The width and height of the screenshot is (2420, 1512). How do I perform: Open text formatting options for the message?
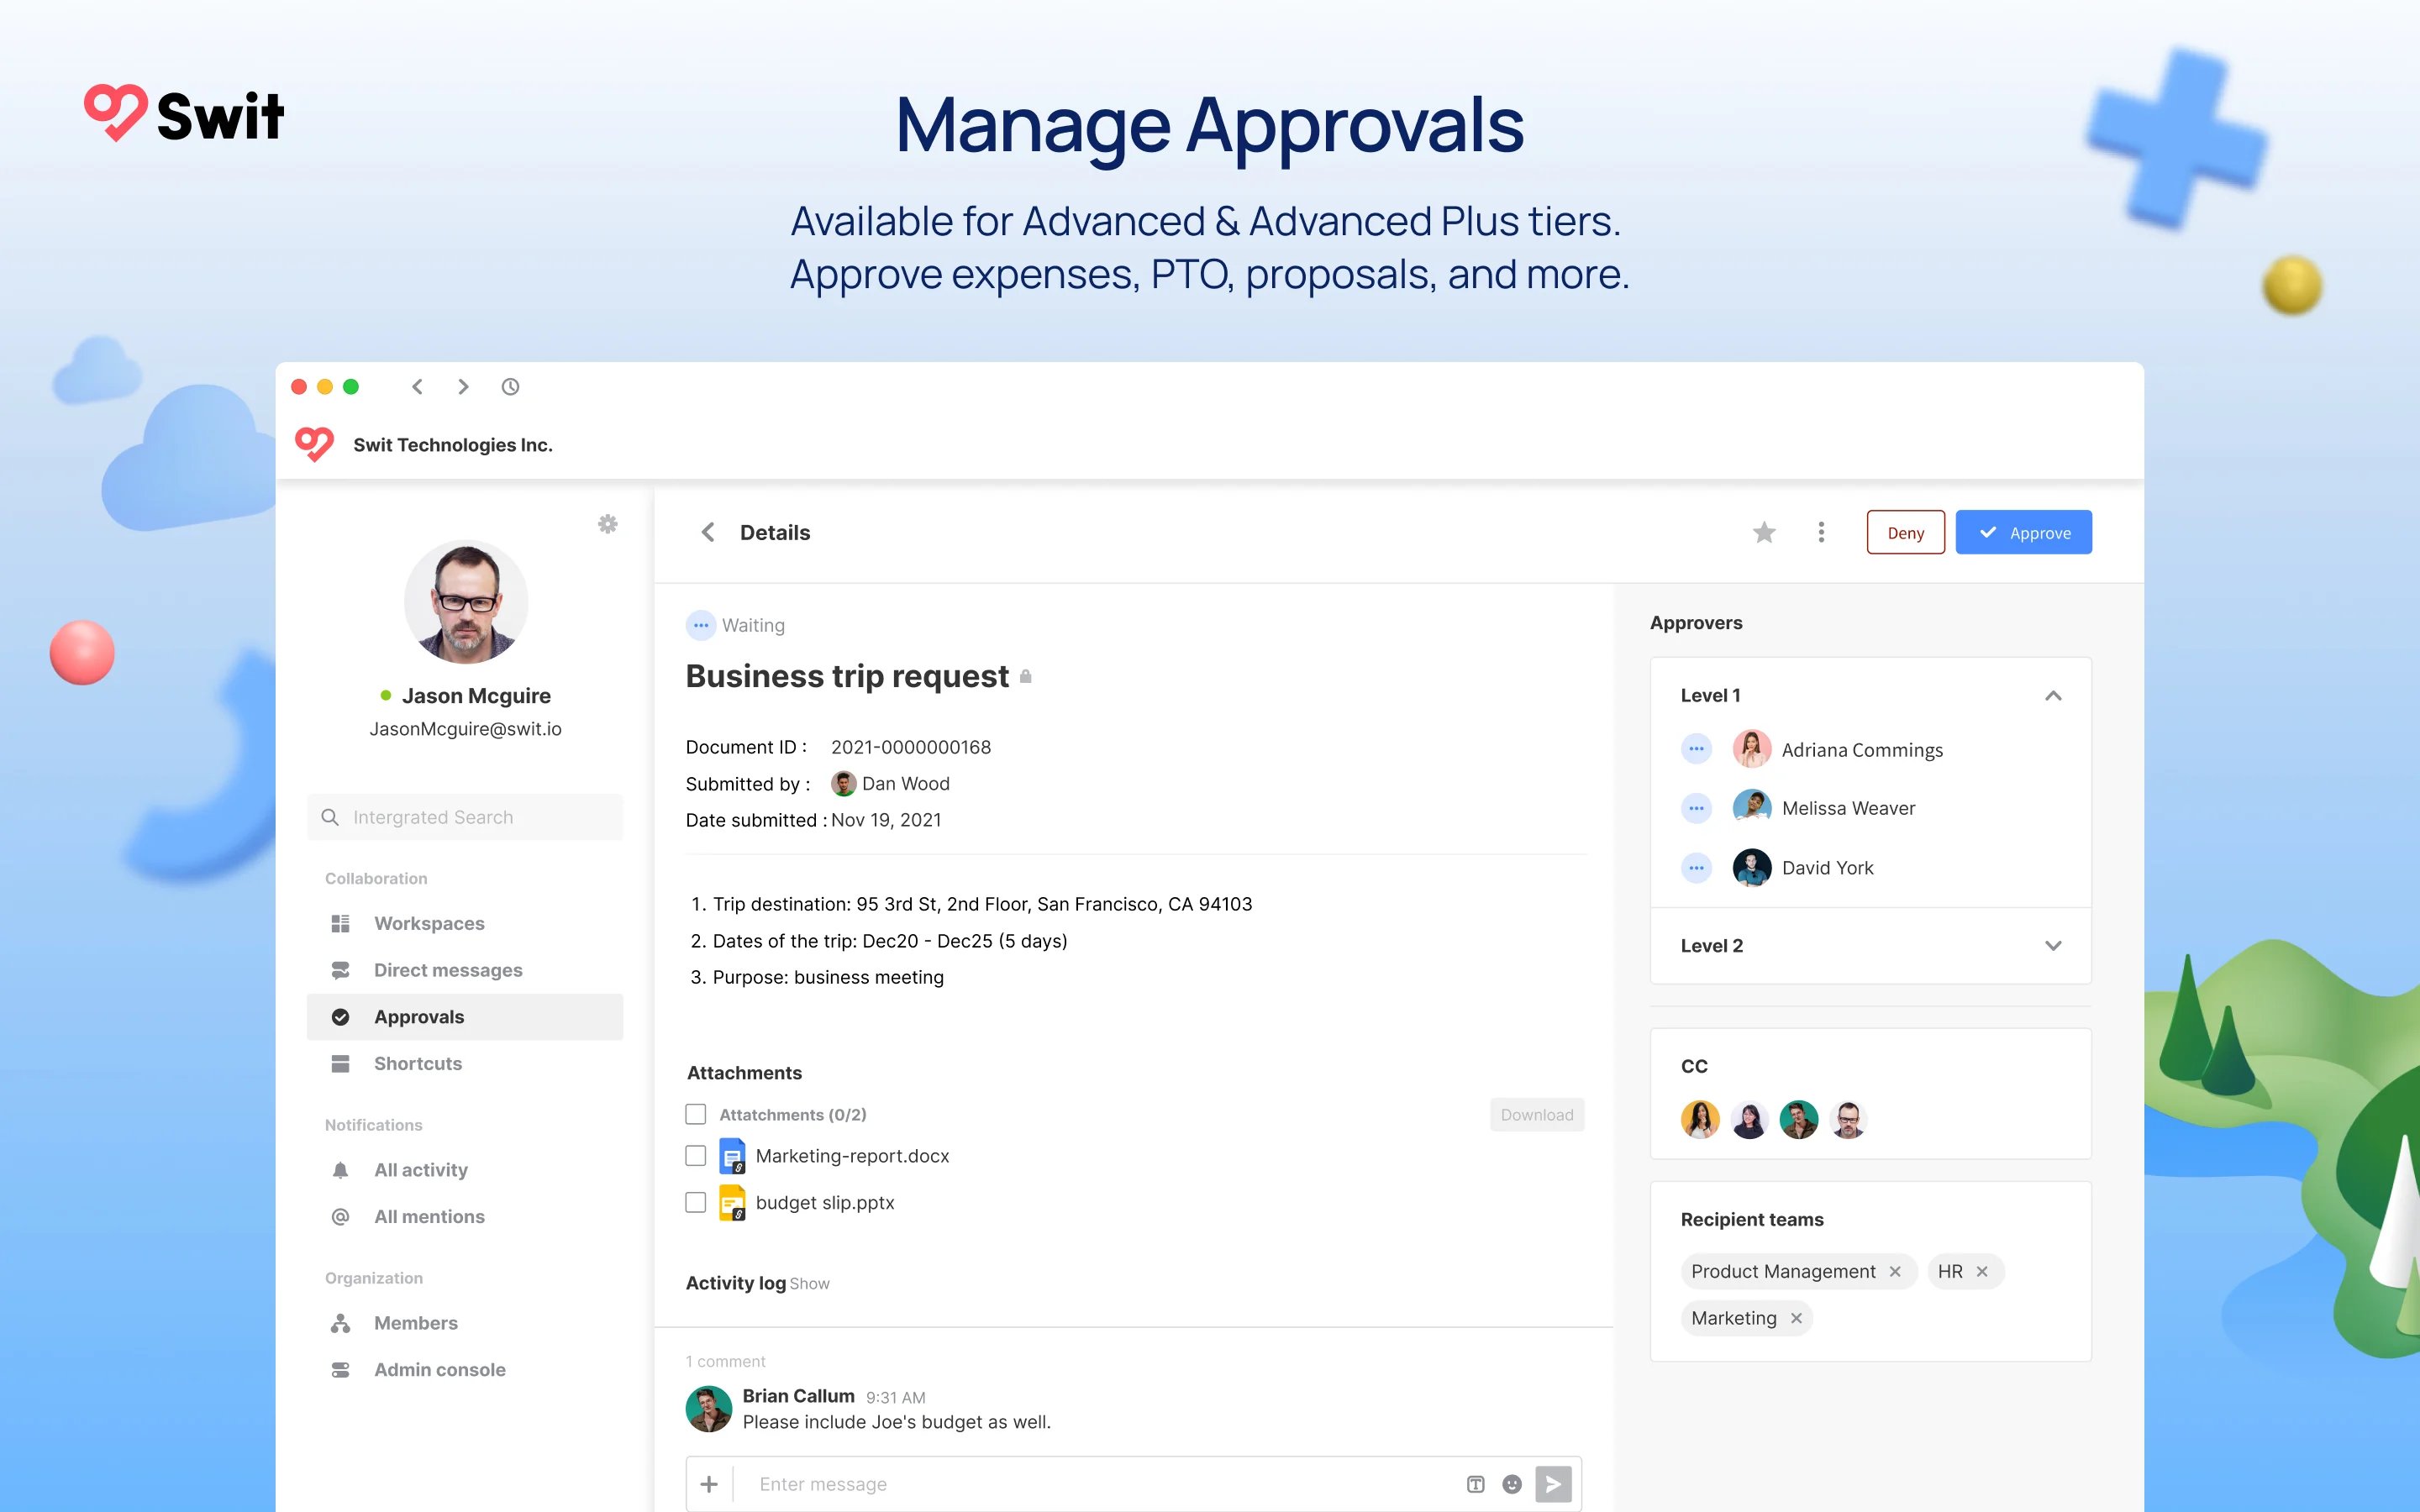[x=1475, y=1484]
